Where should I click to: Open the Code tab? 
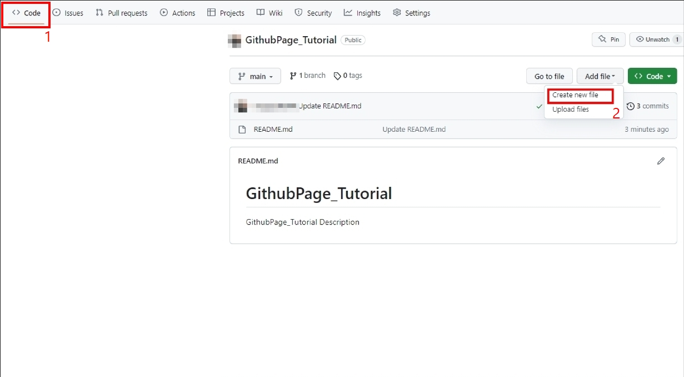26,13
